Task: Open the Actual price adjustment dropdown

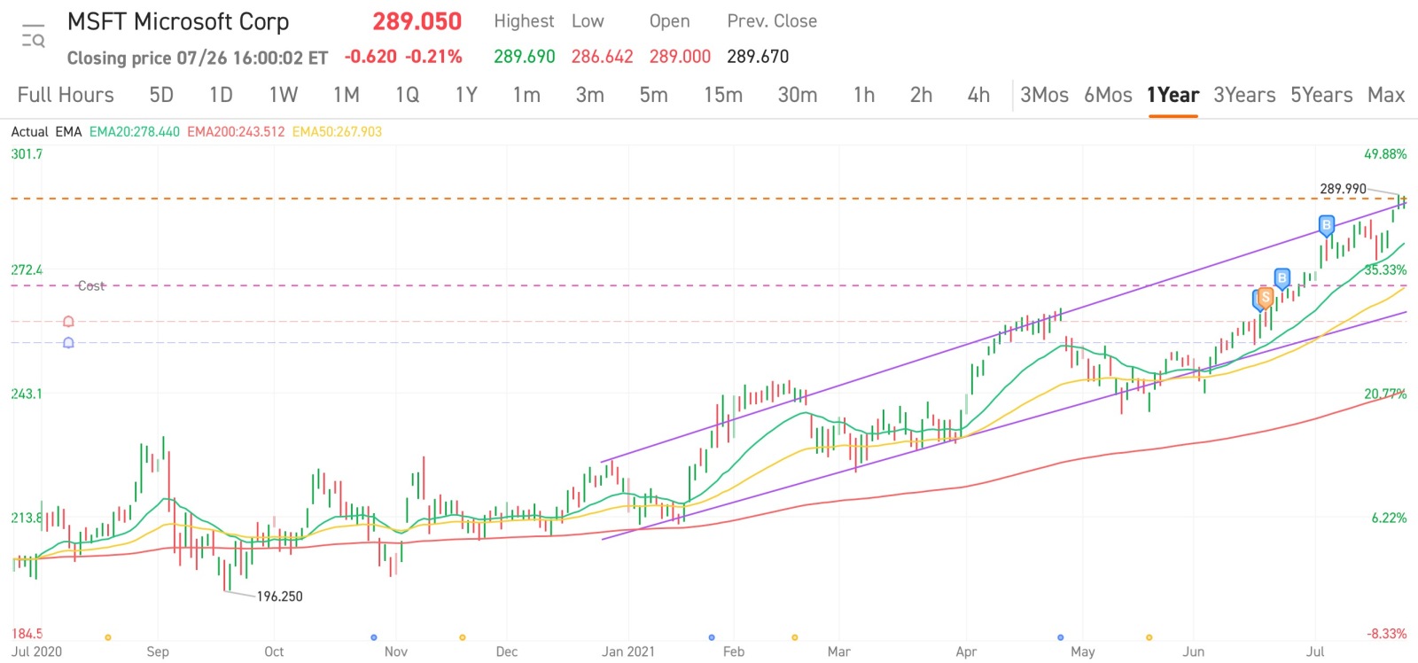Action: (x=29, y=132)
